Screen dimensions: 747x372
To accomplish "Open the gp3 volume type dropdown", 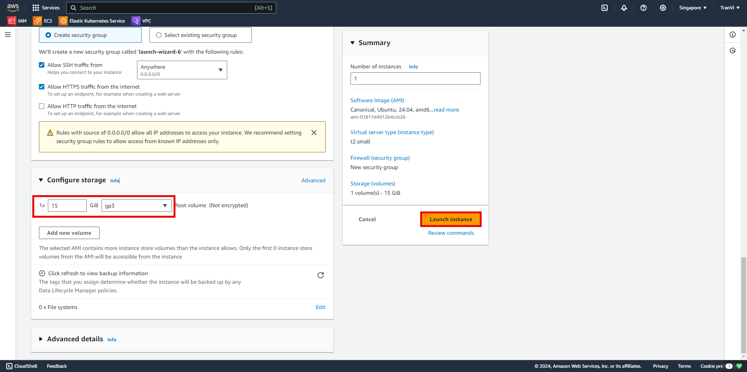I will tap(136, 206).
